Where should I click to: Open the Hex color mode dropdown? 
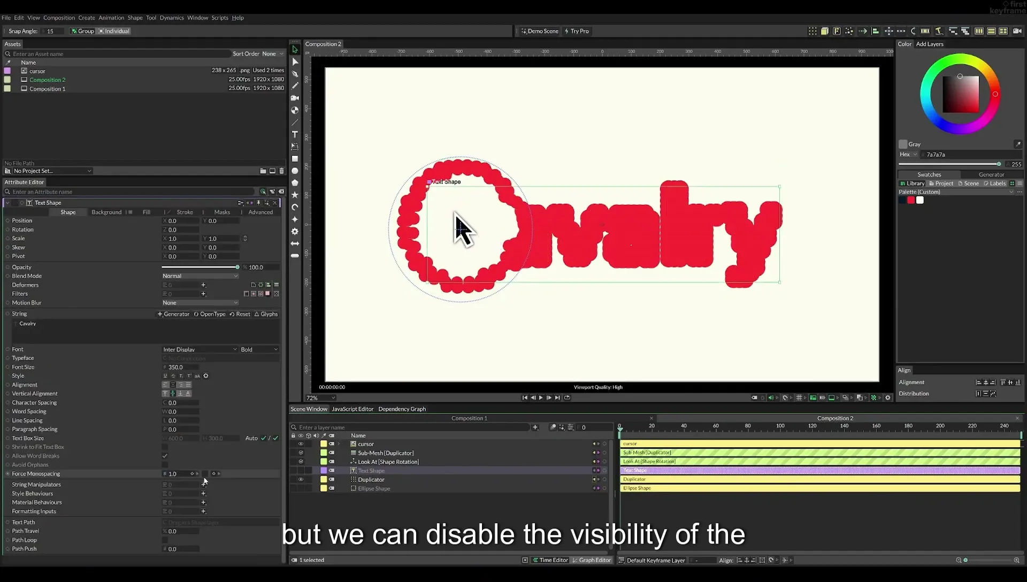coord(908,154)
